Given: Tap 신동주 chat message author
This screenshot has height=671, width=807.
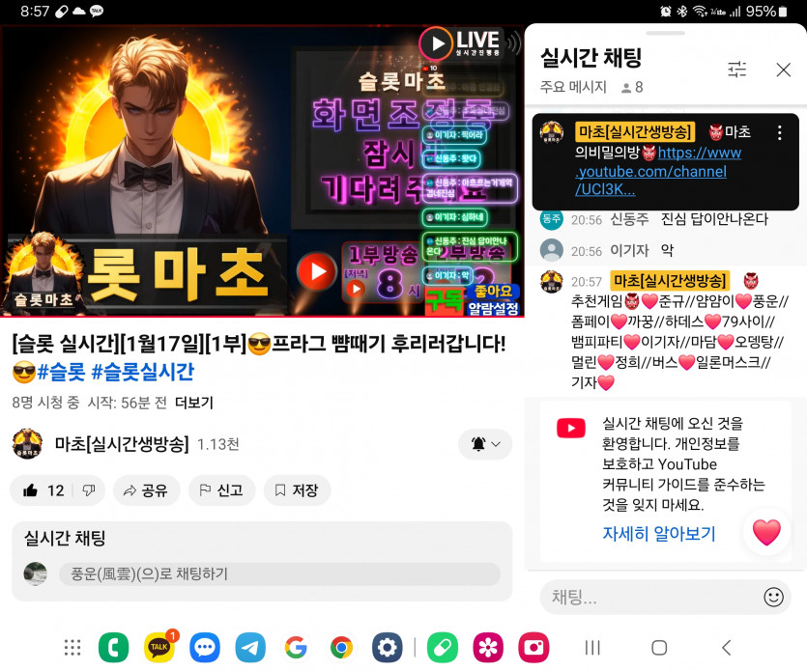Looking at the screenshot, I should coord(629,219).
